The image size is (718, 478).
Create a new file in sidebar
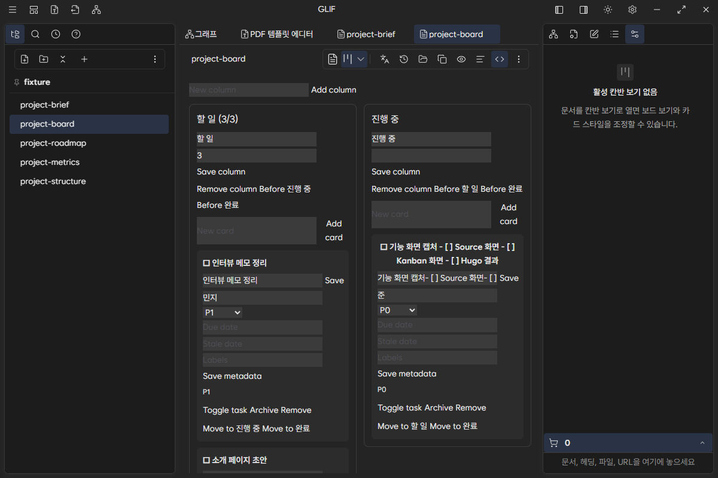click(x=25, y=59)
